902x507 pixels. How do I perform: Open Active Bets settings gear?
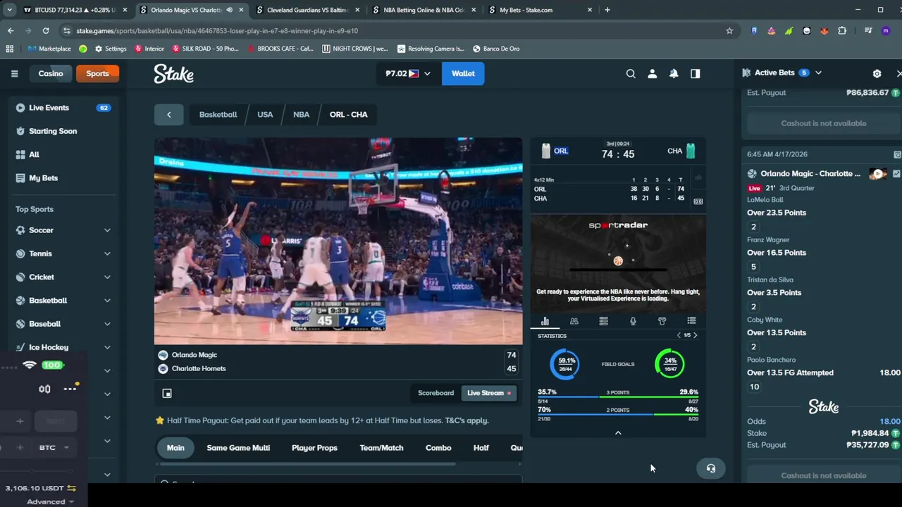coord(877,73)
